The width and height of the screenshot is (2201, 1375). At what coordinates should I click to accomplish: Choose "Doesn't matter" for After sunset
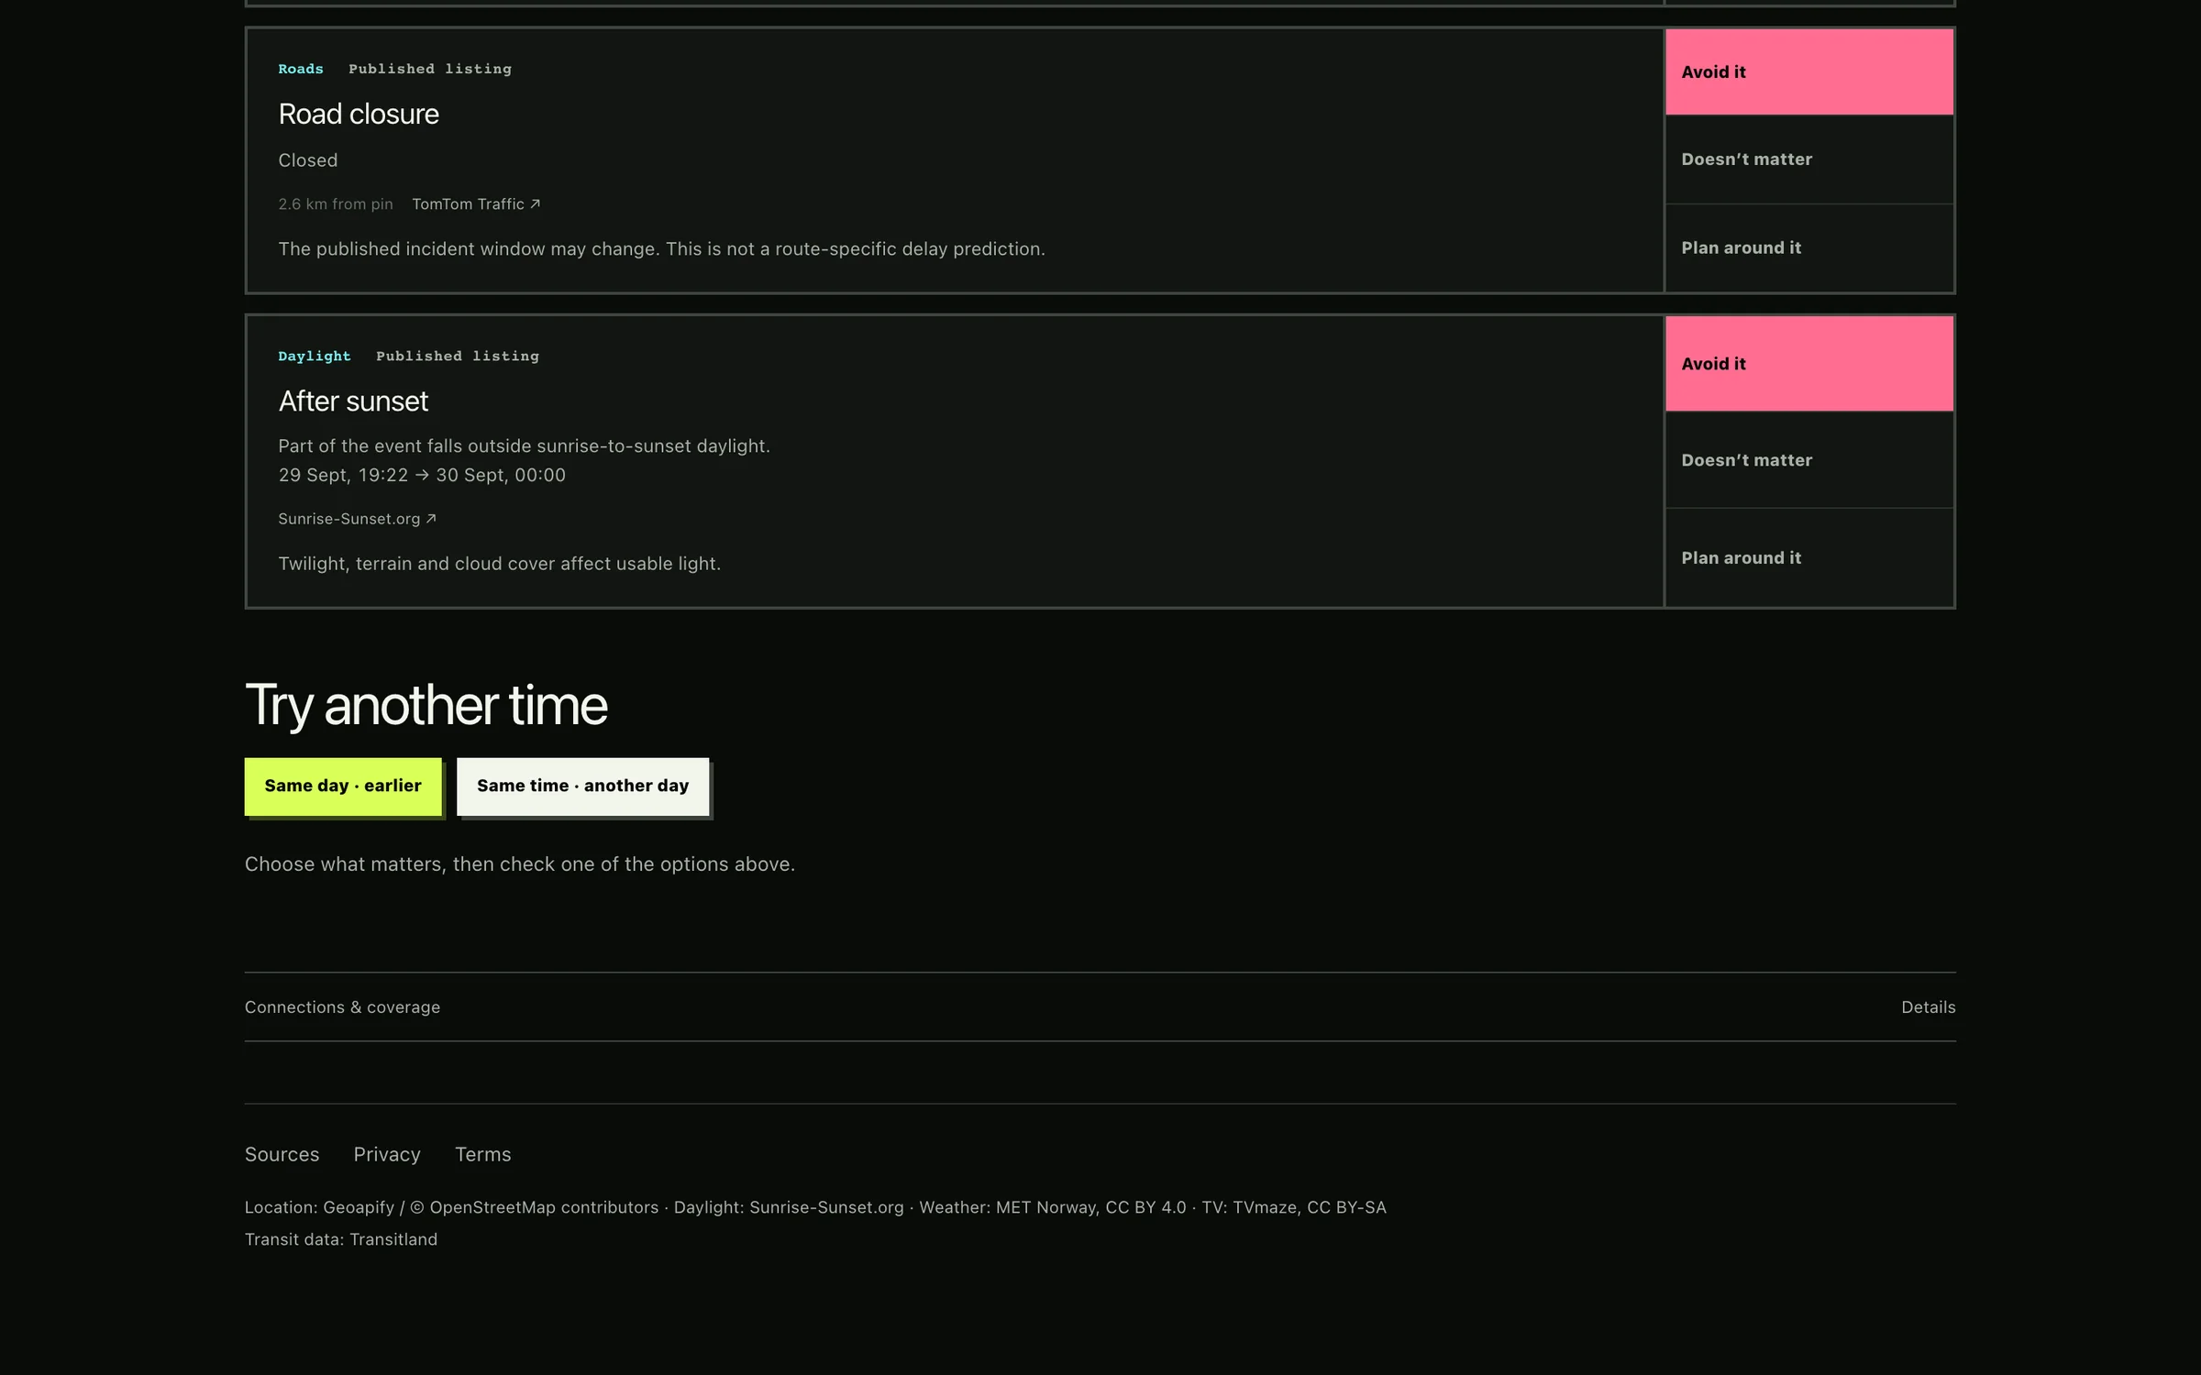pyautogui.click(x=1808, y=460)
